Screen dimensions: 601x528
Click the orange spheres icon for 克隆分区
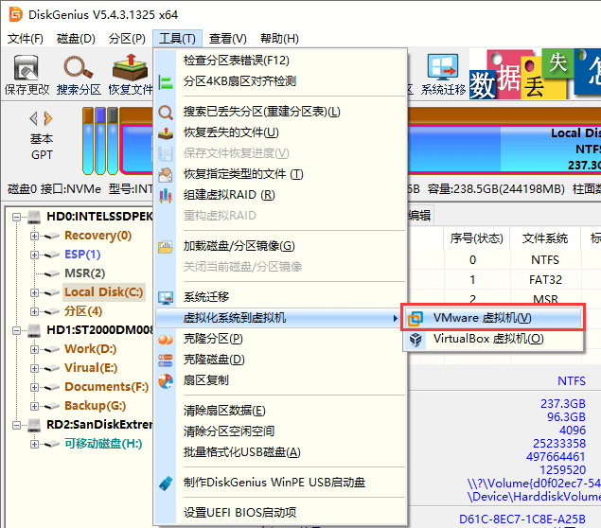point(166,339)
